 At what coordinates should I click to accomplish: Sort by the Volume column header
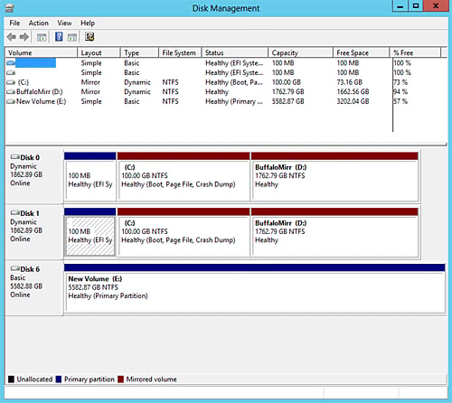click(x=41, y=52)
